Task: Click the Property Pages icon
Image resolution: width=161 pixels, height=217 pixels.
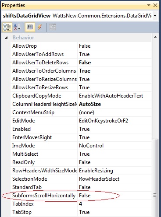Action: click(x=53, y=27)
